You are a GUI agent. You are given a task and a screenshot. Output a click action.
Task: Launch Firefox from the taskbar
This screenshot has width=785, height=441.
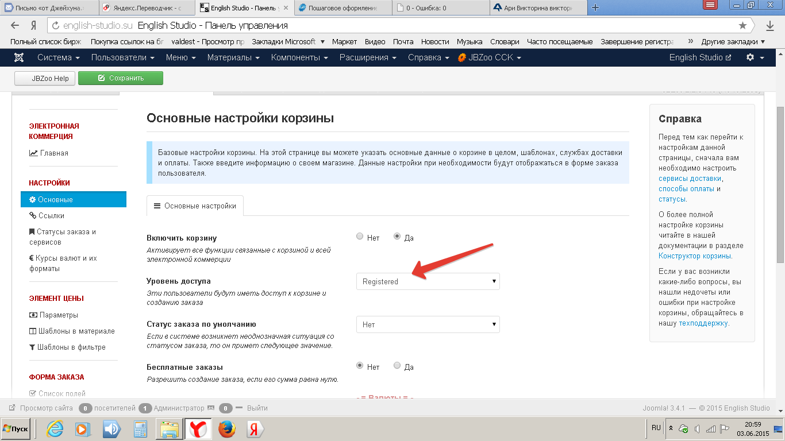coord(227,429)
